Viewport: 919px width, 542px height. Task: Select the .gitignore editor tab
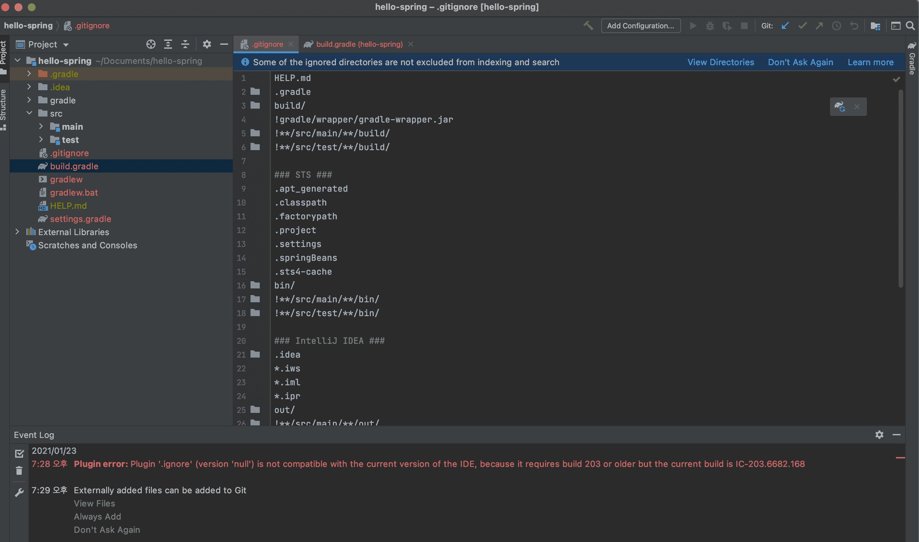(267, 44)
